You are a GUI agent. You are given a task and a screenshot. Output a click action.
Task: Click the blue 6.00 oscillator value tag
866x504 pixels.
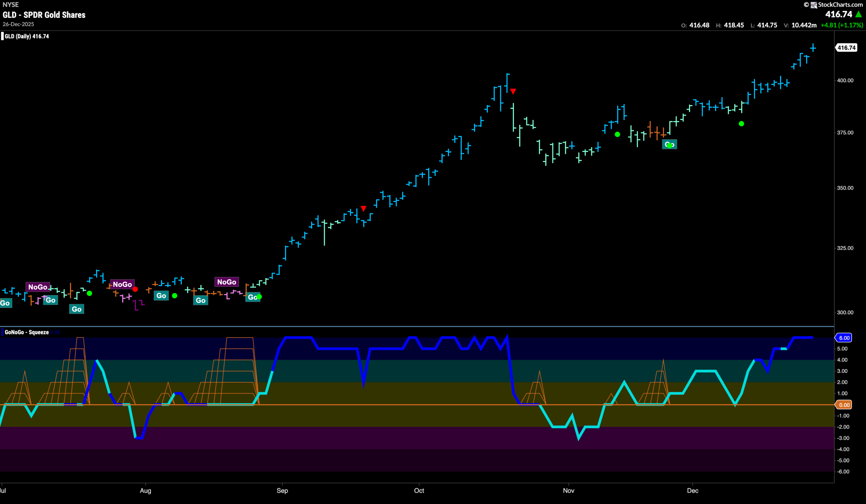tap(844, 338)
